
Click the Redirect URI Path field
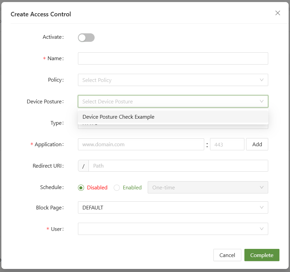click(178, 166)
